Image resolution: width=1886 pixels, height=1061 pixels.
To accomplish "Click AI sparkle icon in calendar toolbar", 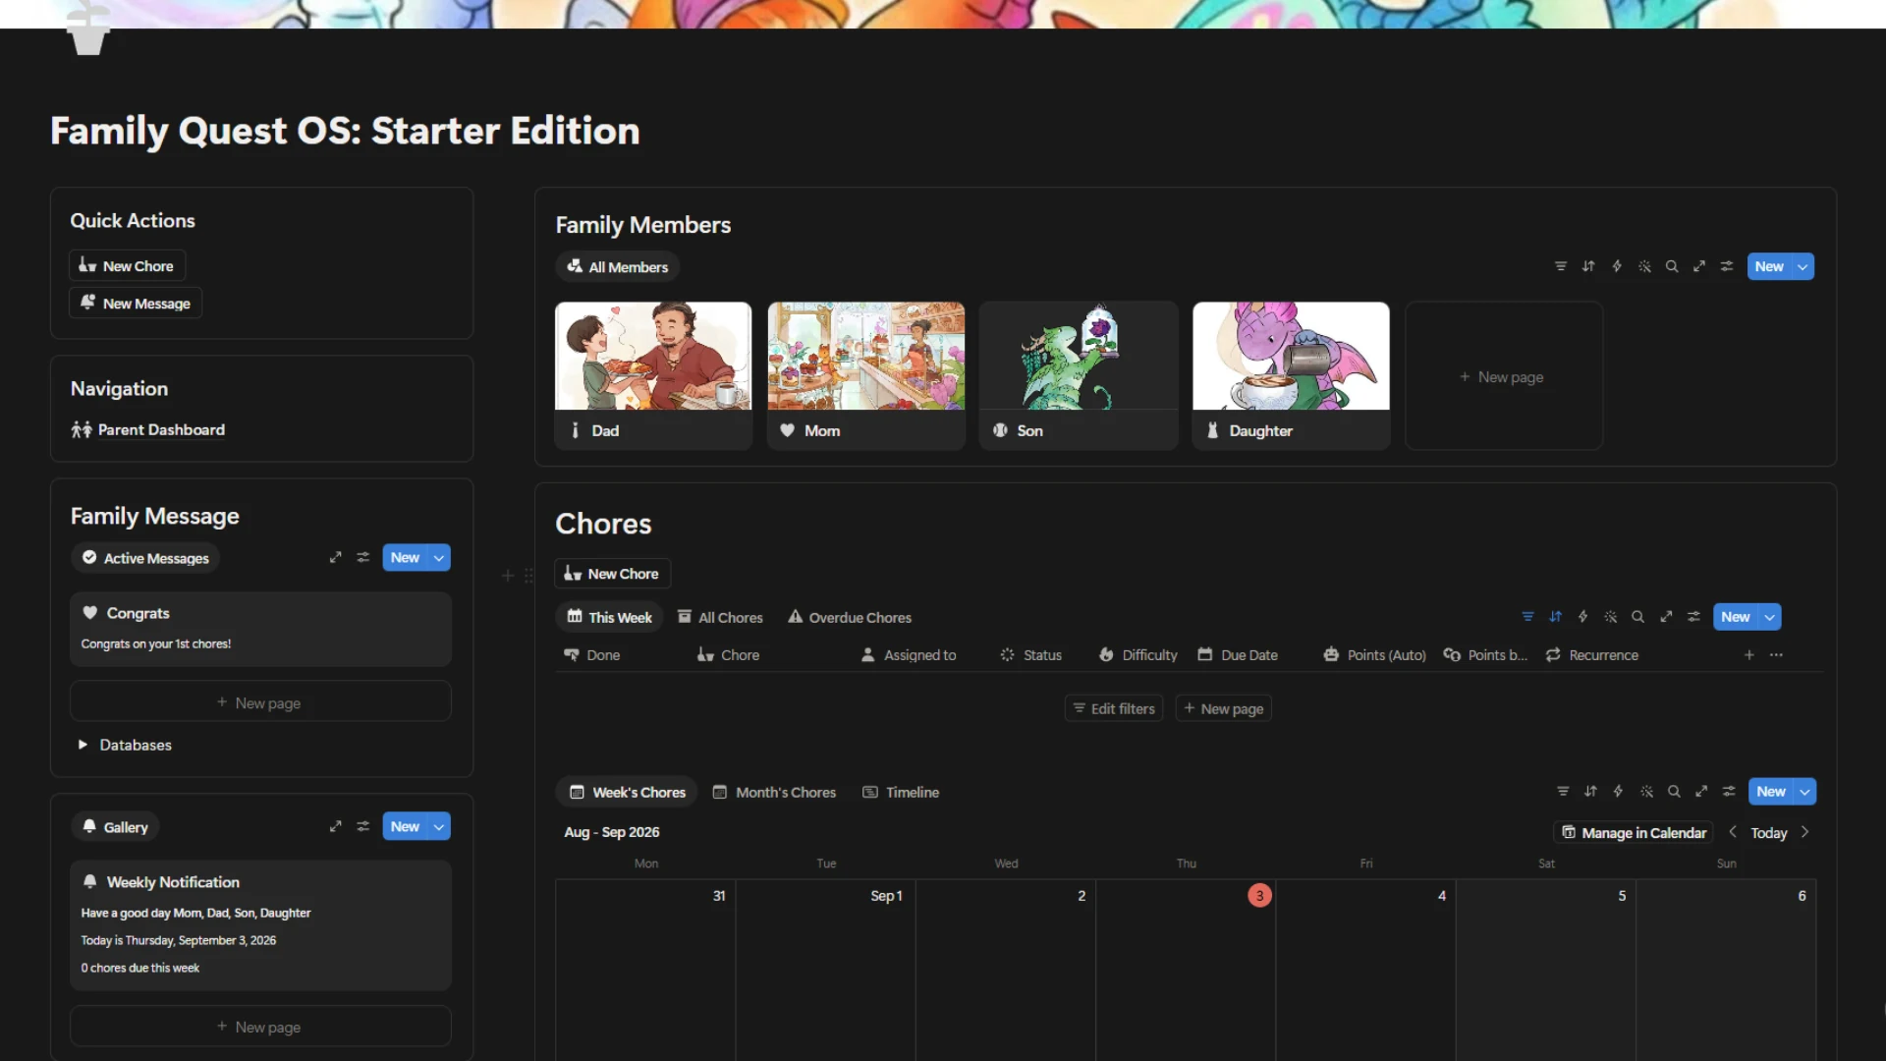I will point(1646,792).
